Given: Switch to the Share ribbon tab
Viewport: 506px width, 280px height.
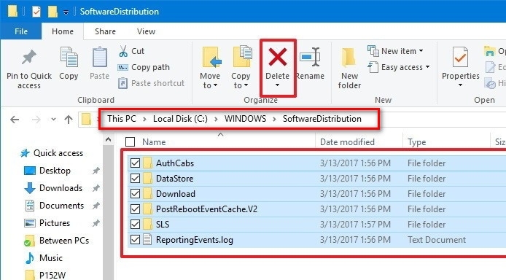Looking at the screenshot, I should (x=105, y=31).
